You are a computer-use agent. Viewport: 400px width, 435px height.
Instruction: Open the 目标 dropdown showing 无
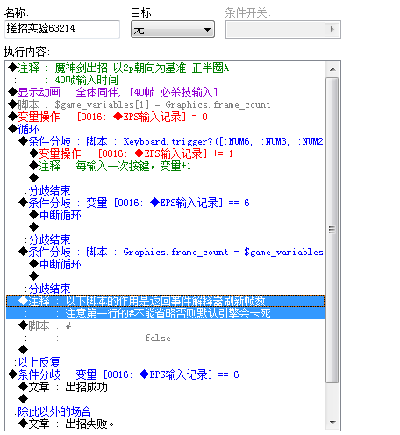(x=173, y=29)
